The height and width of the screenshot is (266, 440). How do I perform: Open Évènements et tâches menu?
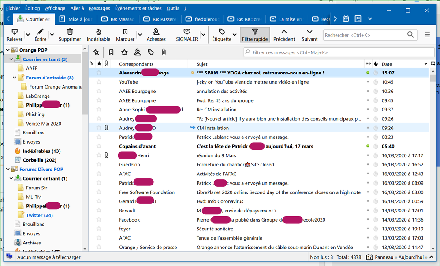point(138,8)
